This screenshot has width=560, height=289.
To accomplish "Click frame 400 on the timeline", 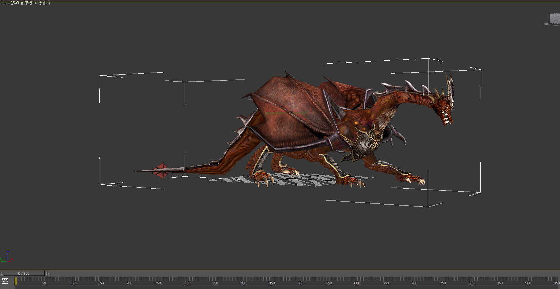I will click(243, 283).
